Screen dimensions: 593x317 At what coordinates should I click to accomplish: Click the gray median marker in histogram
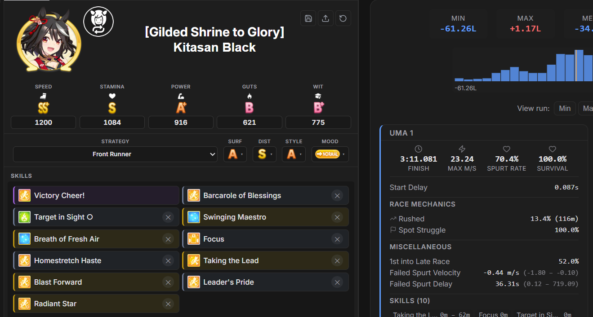[576, 66]
